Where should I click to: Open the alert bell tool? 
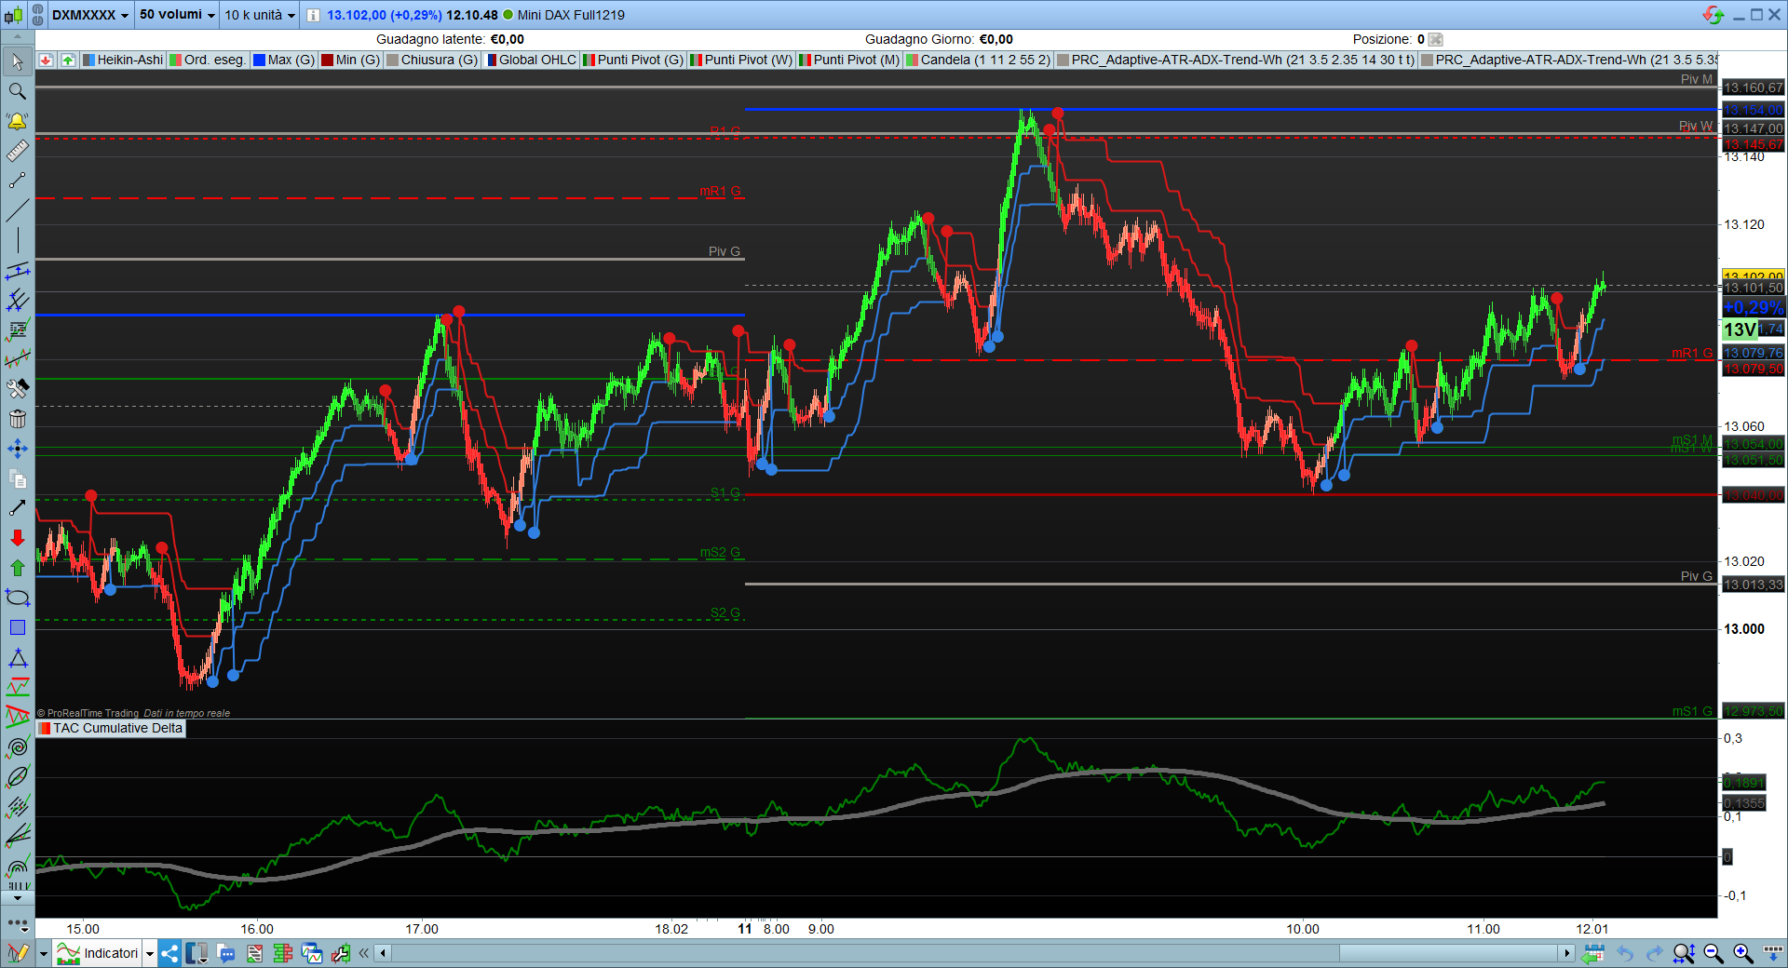tap(17, 121)
